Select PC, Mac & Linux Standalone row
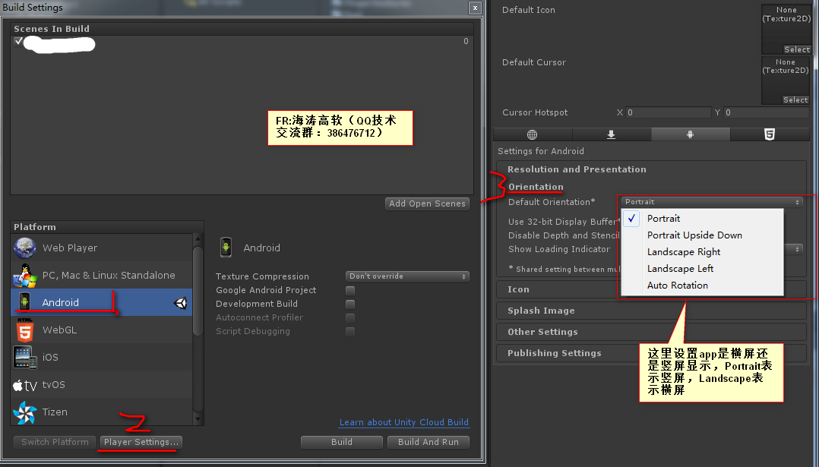This screenshot has width=819, height=467. (x=102, y=275)
